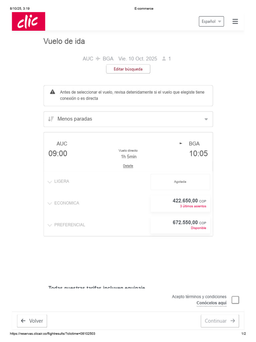Open the hamburger menu

(235, 21)
